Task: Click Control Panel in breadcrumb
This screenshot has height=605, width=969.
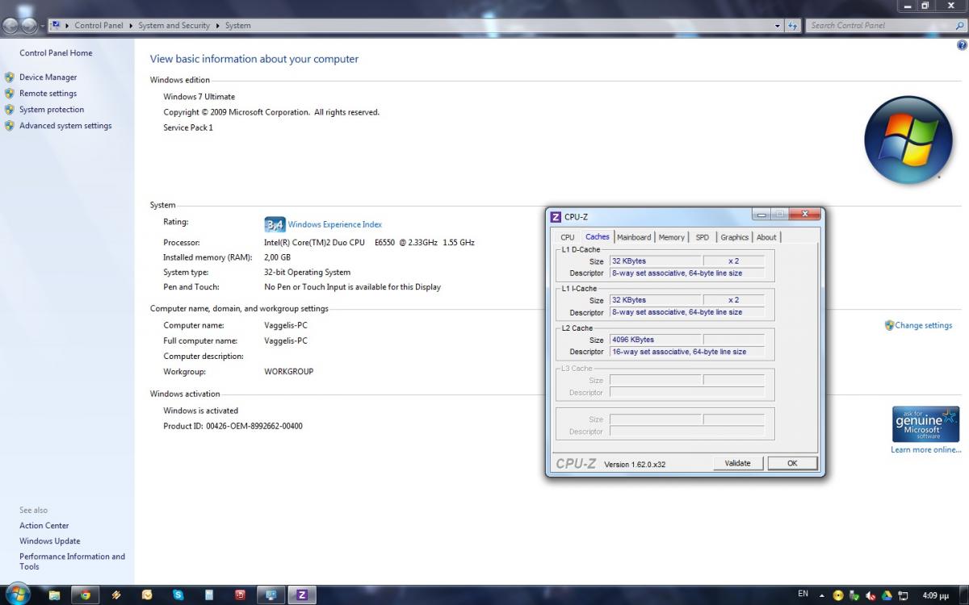Action: (x=99, y=26)
